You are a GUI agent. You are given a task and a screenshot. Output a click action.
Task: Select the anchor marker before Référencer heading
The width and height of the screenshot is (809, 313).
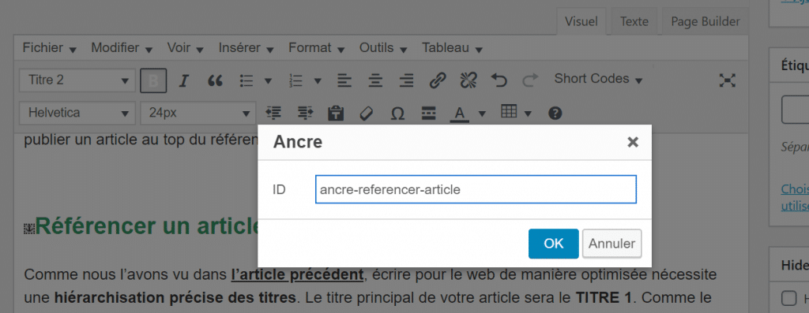[29, 229]
